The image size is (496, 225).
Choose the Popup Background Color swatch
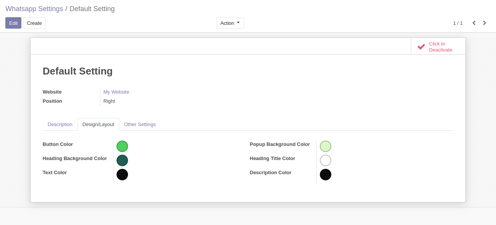[x=326, y=146]
